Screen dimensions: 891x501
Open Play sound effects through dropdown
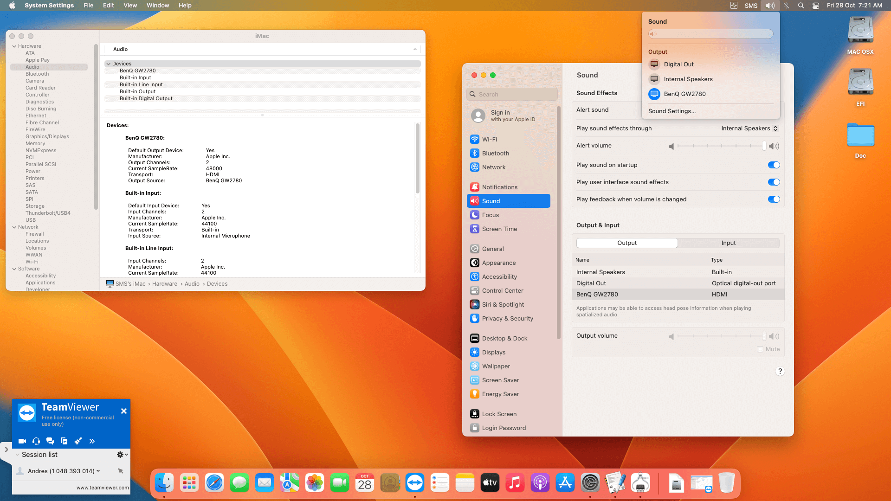[x=749, y=128]
